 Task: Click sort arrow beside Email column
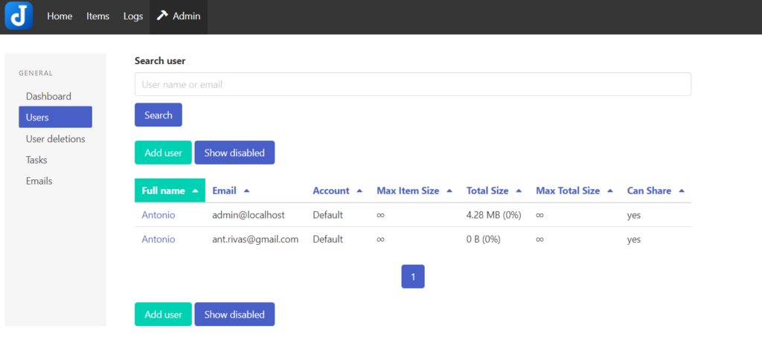point(246,191)
